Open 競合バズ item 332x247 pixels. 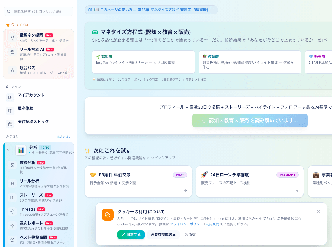[x=39, y=70]
